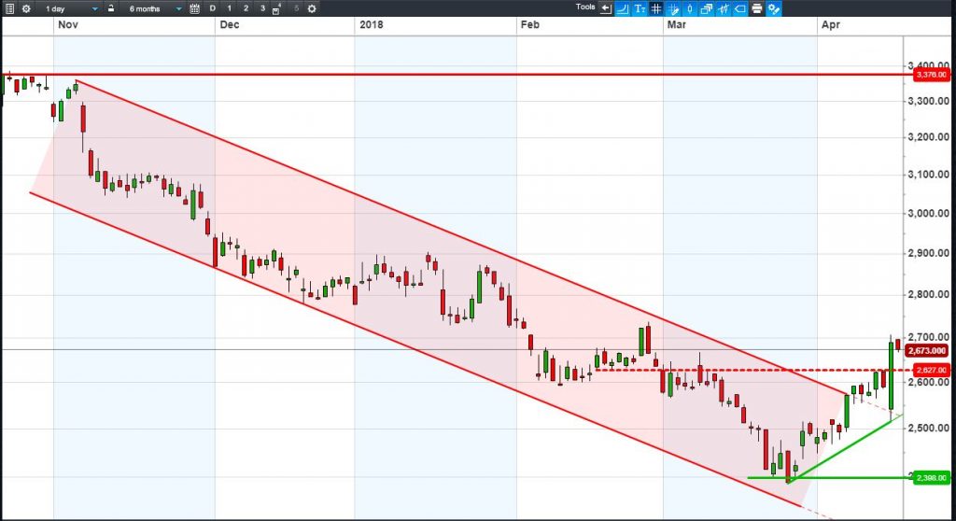Click the Feb date label
956x521 pixels.
click(530, 25)
